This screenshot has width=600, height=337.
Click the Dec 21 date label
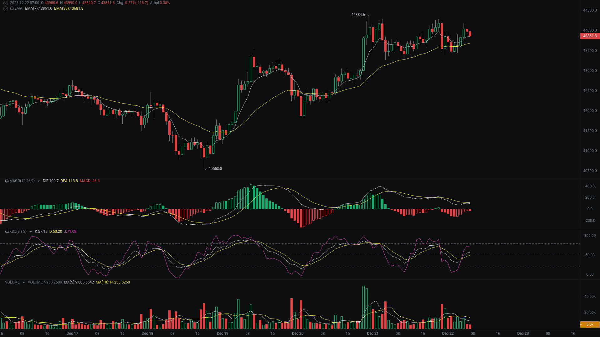point(373,334)
